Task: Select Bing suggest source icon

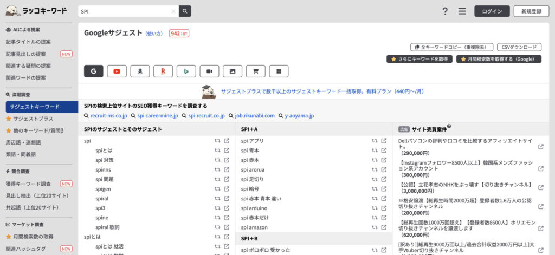Action: [x=186, y=71]
